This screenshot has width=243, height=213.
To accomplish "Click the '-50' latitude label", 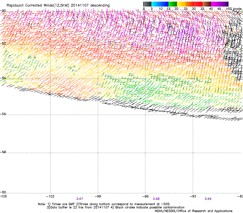I will pyautogui.click(x=3, y=11).
